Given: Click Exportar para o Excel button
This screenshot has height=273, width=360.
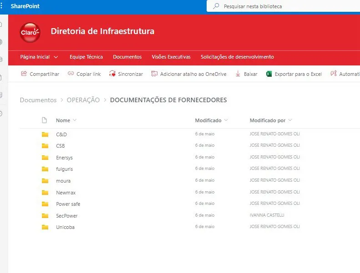Looking at the screenshot, I should coord(294,74).
